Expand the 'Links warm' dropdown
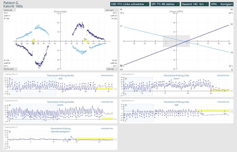This screenshot has height=152, width=237. (x=111, y=10)
